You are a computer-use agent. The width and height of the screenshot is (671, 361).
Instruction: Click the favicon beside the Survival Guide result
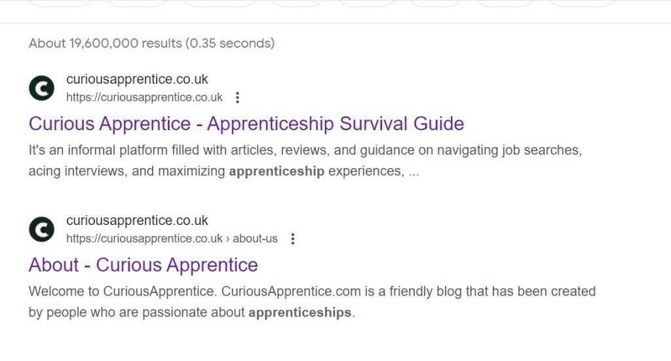pos(42,88)
